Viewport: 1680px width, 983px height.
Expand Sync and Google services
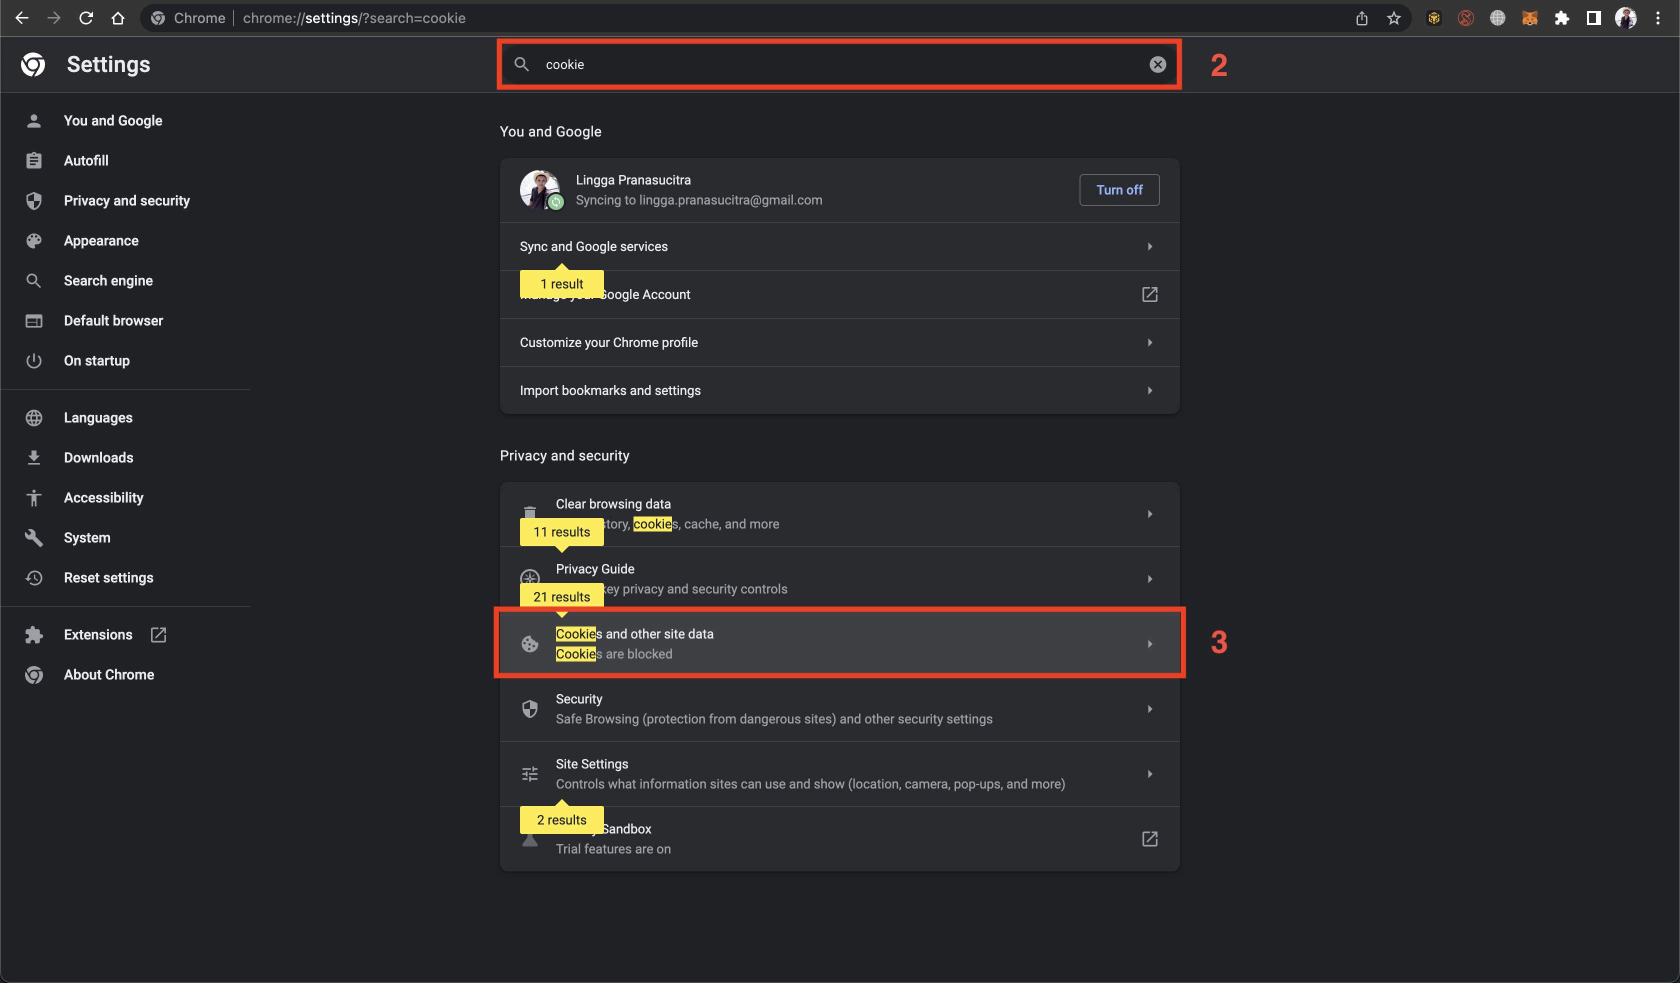point(838,246)
